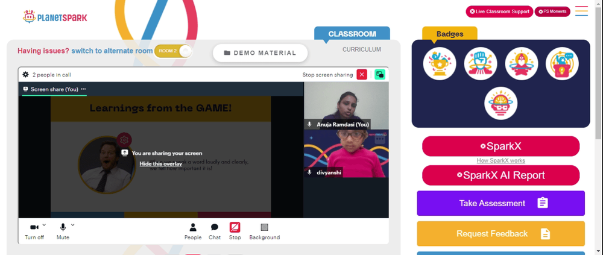Click the SparkX button
The width and height of the screenshot is (603, 255).
coord(500,146)
